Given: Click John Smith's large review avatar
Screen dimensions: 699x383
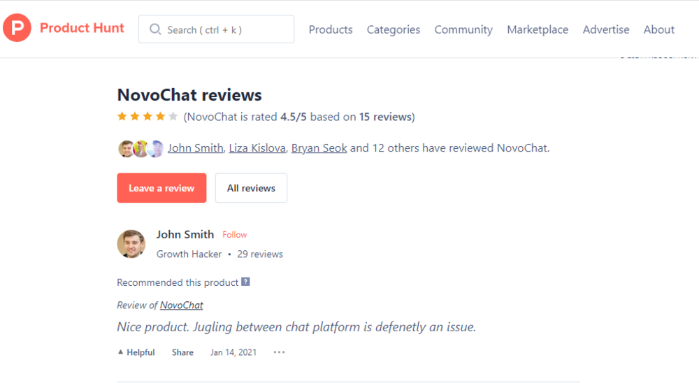Looking at the screenshot, I should (131, 244).
